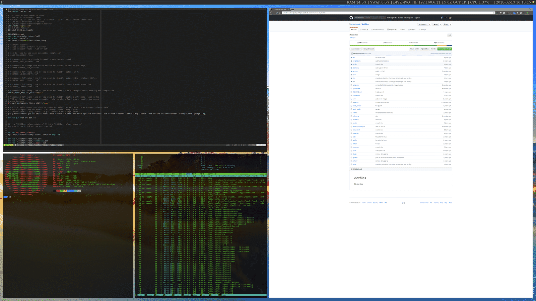This screenshot has height=301, width=536.
Task: Click the master branch segment in vim statusline
Action: 19,145
